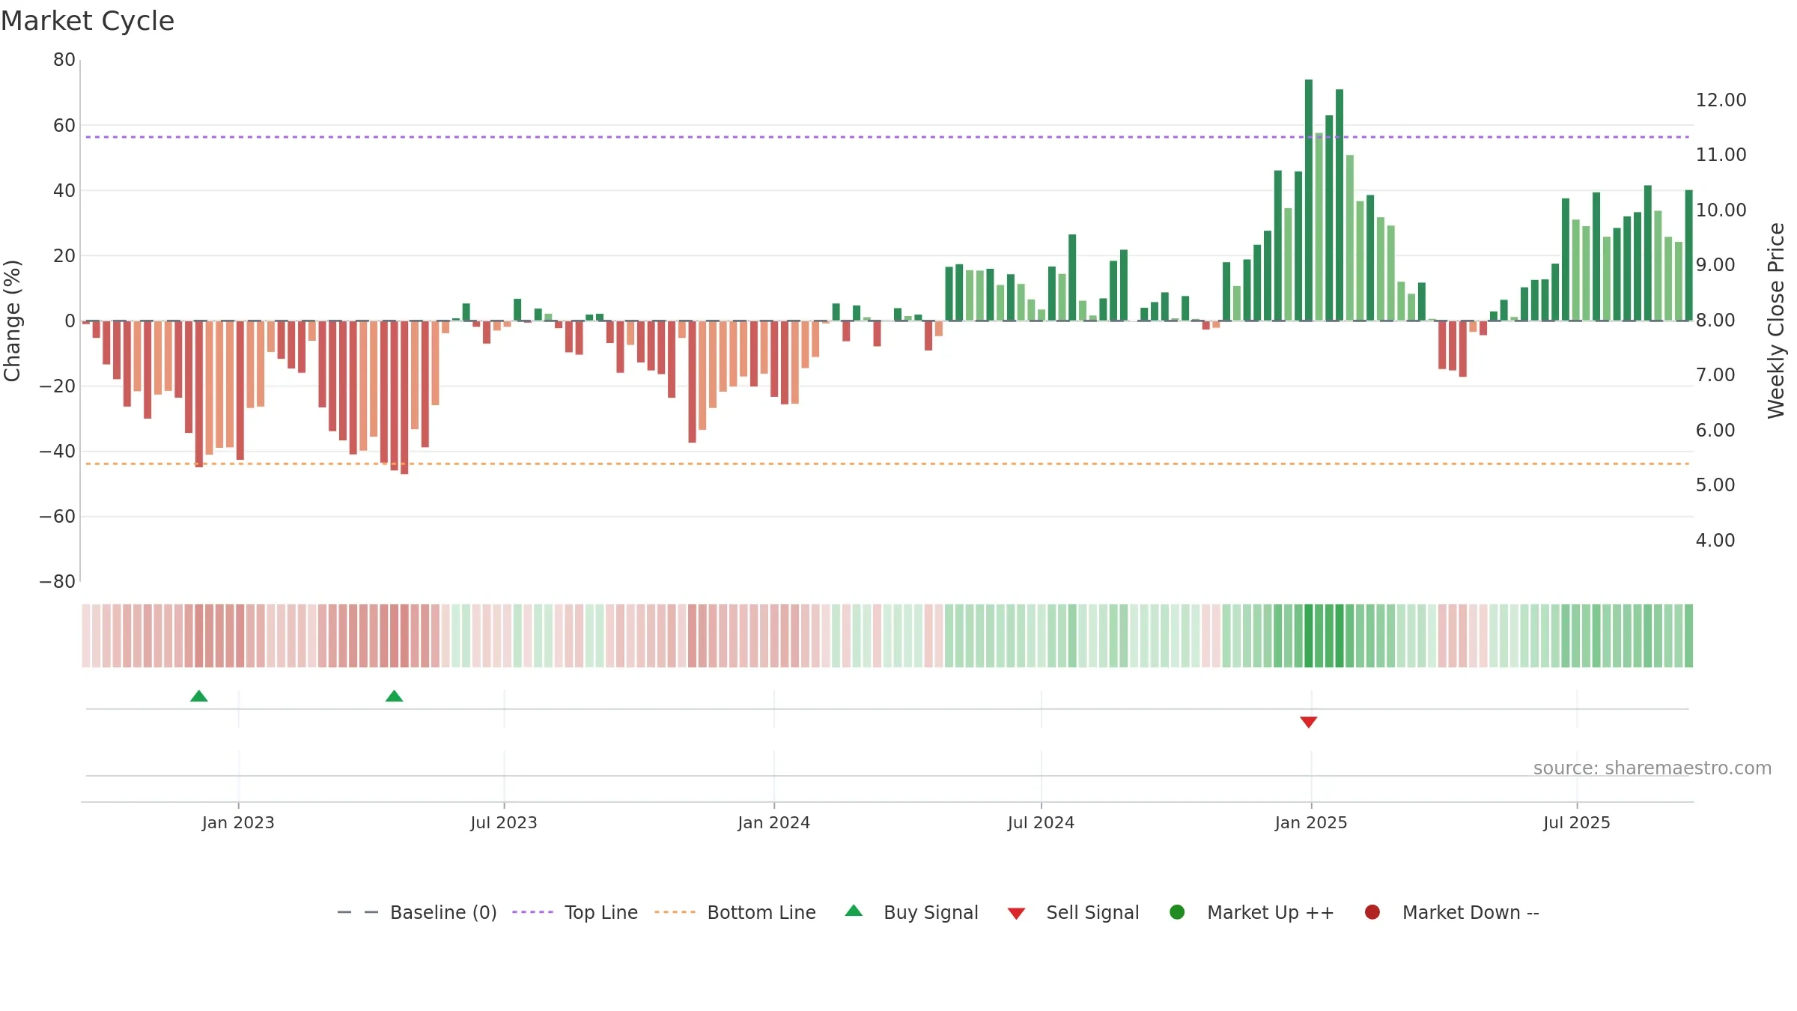Screen dimensions: 1797x1011
Task: Click the green Market Up circle in legend
Action: (x=1177, y=912)
